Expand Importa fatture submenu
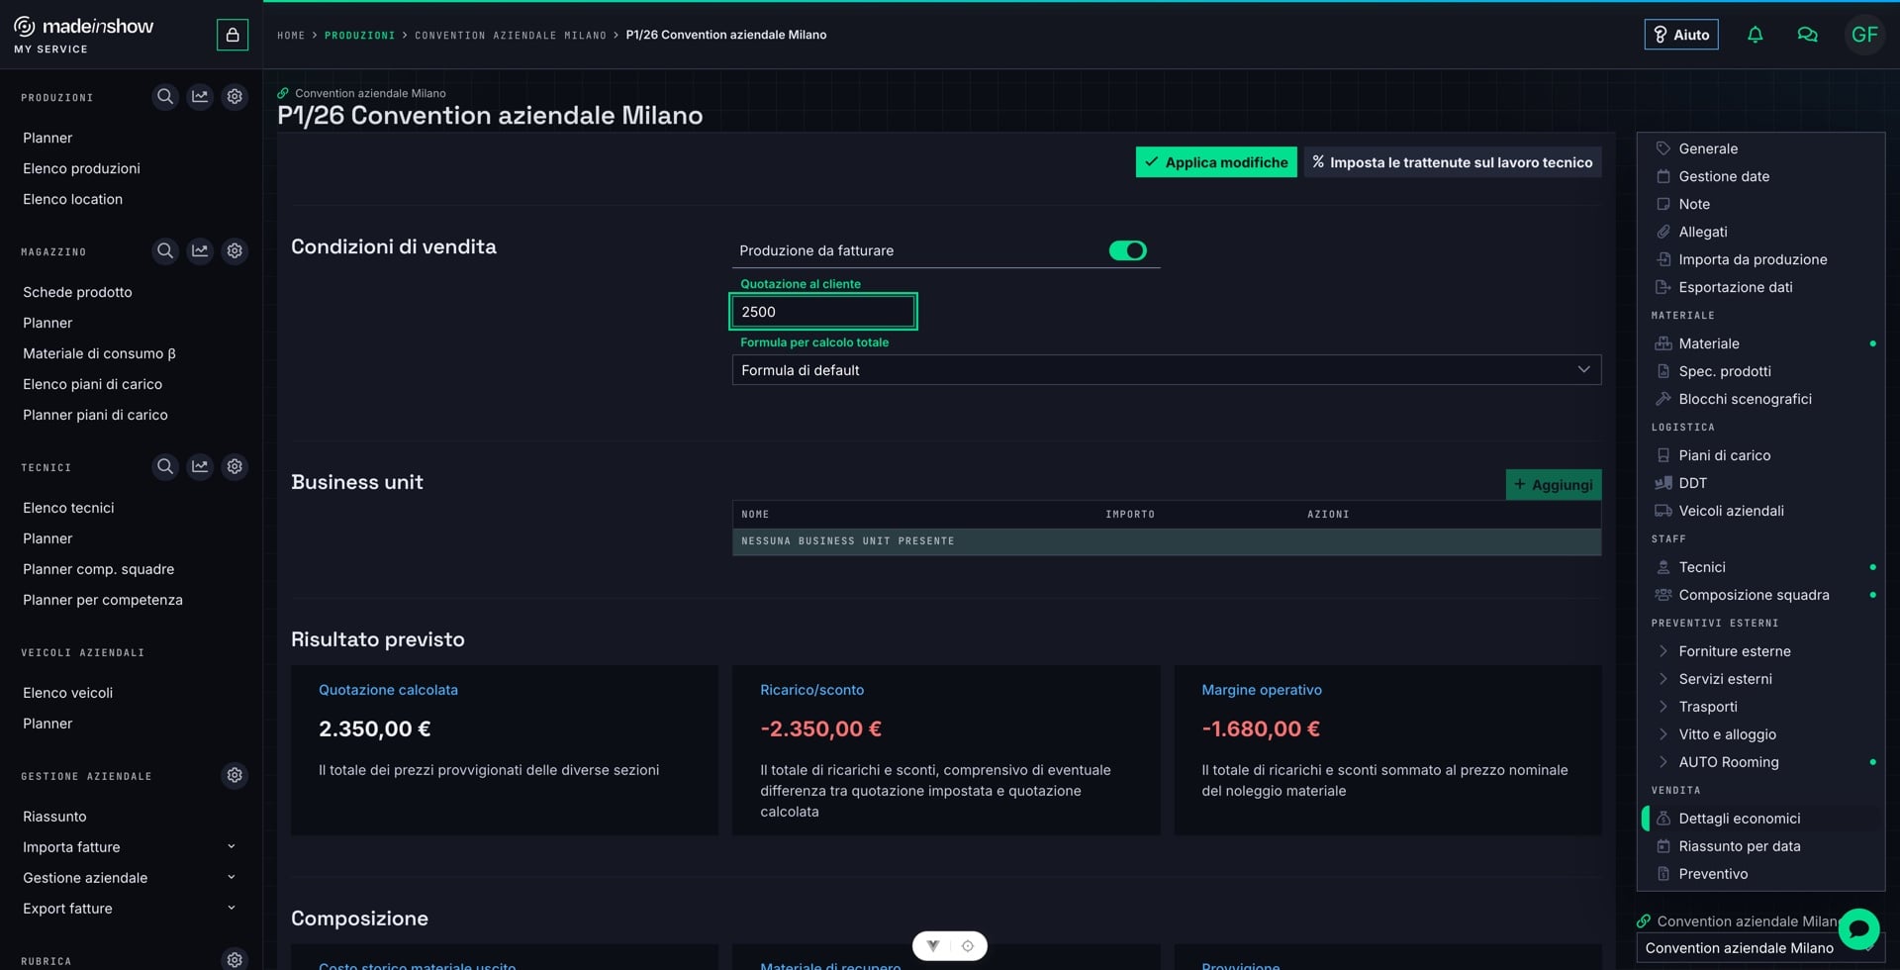The image size is (1900, 970). pos(231,847)
